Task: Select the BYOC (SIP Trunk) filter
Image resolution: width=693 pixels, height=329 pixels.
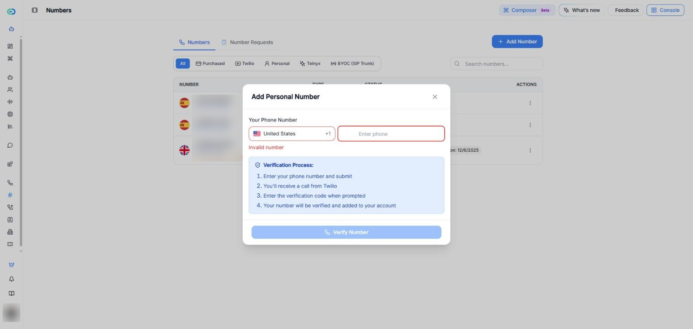Action: coord(352,64)
